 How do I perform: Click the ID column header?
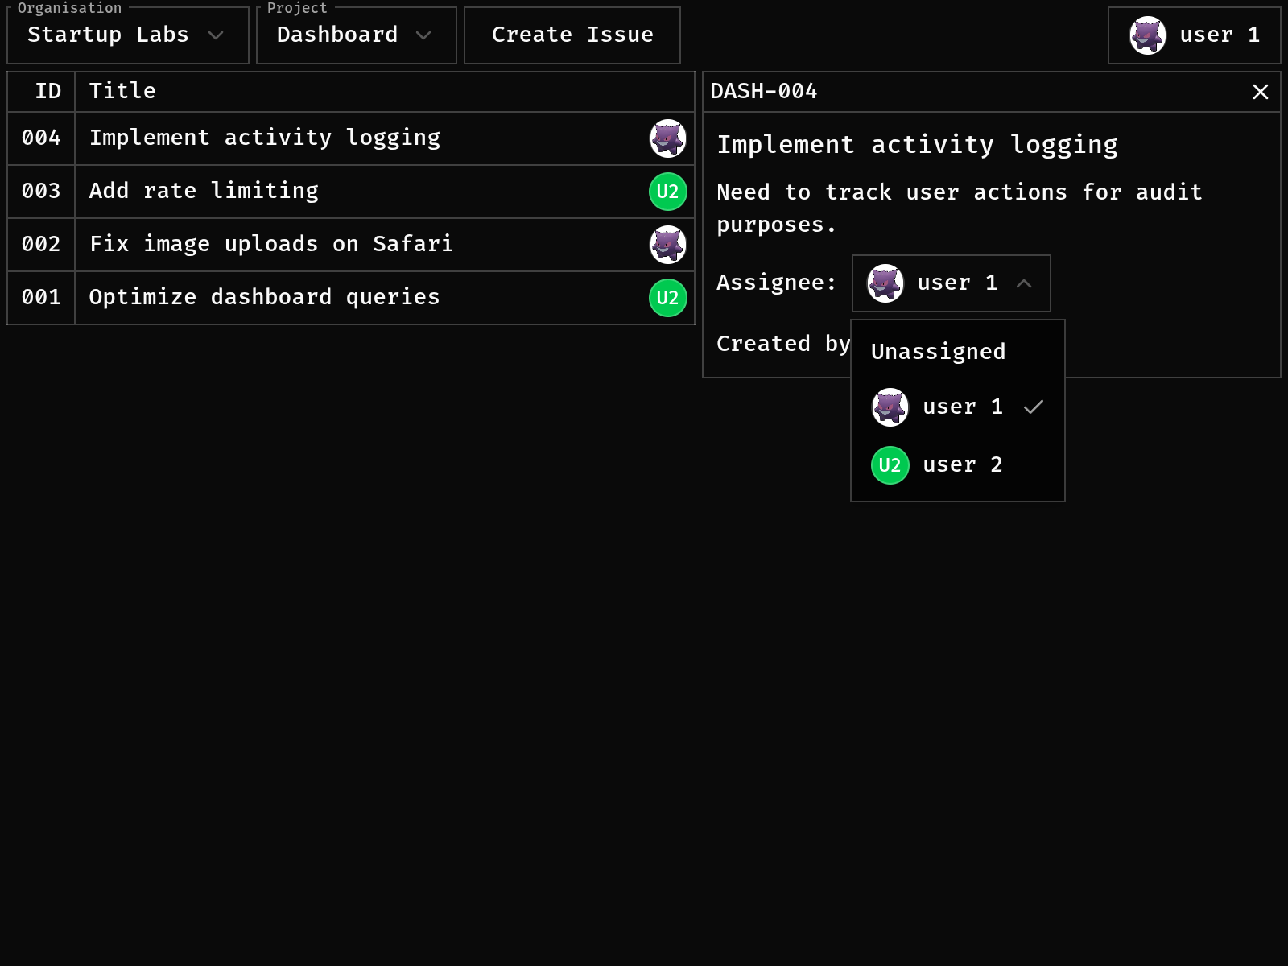47,92
